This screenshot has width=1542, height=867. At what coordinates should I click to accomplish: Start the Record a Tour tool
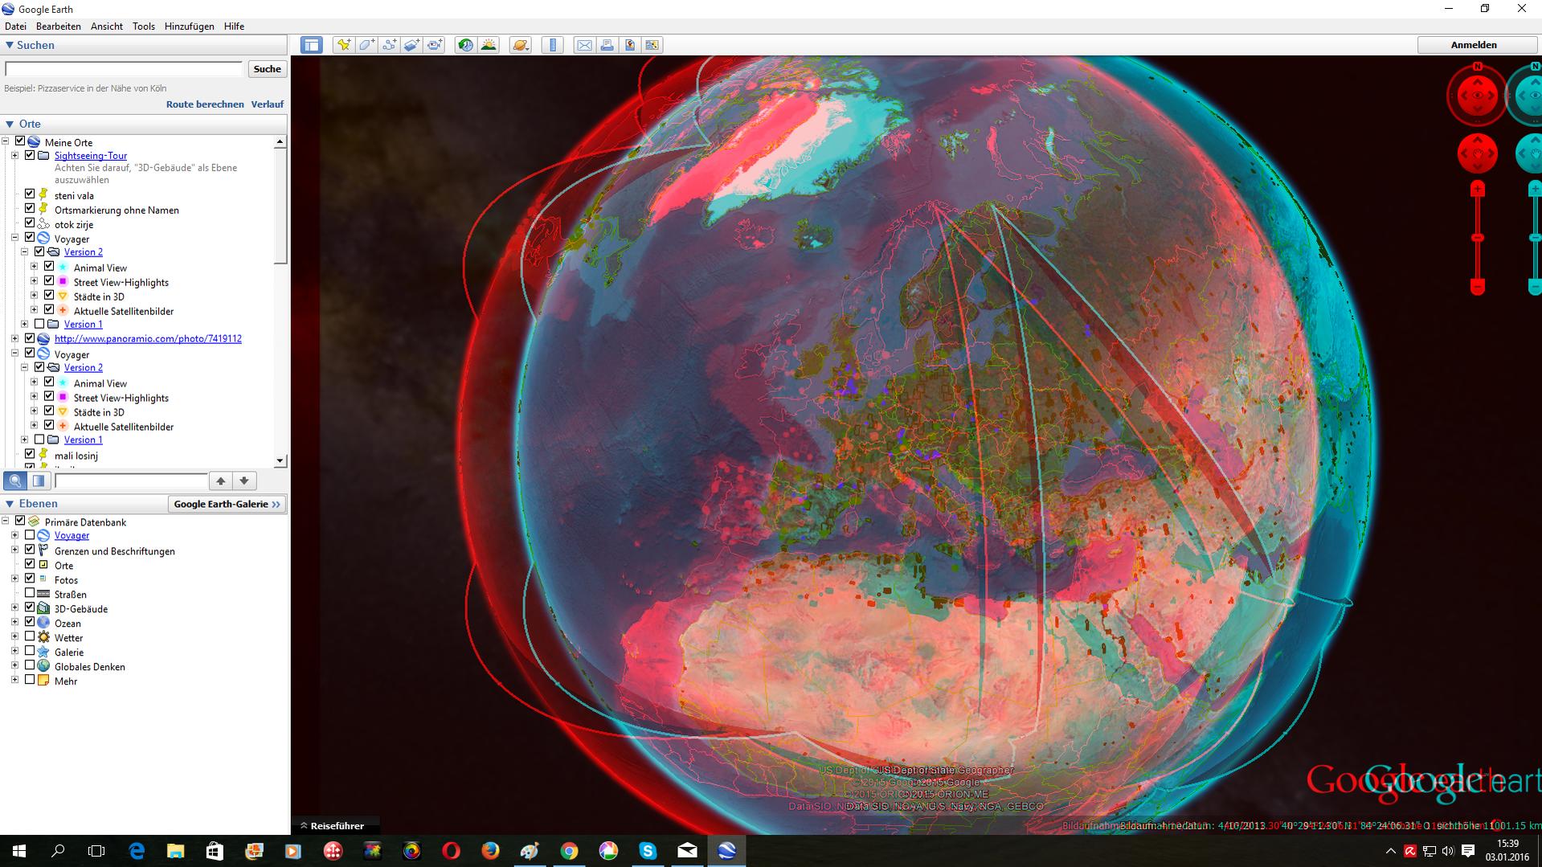[435, 45]
